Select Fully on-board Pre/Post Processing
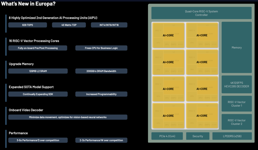The image size is (258, 150). 38,48
